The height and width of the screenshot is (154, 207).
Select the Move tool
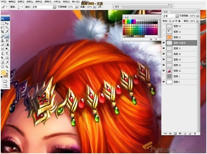[7, 23]
